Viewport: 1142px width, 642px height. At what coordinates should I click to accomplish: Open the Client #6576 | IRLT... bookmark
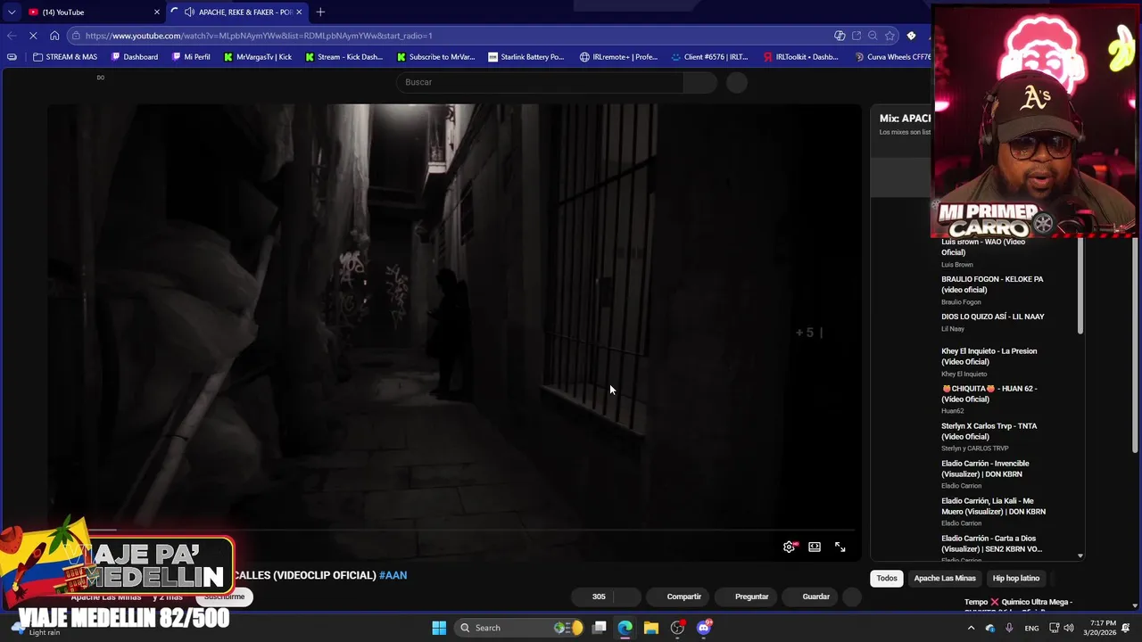click(x=709, y=57)
